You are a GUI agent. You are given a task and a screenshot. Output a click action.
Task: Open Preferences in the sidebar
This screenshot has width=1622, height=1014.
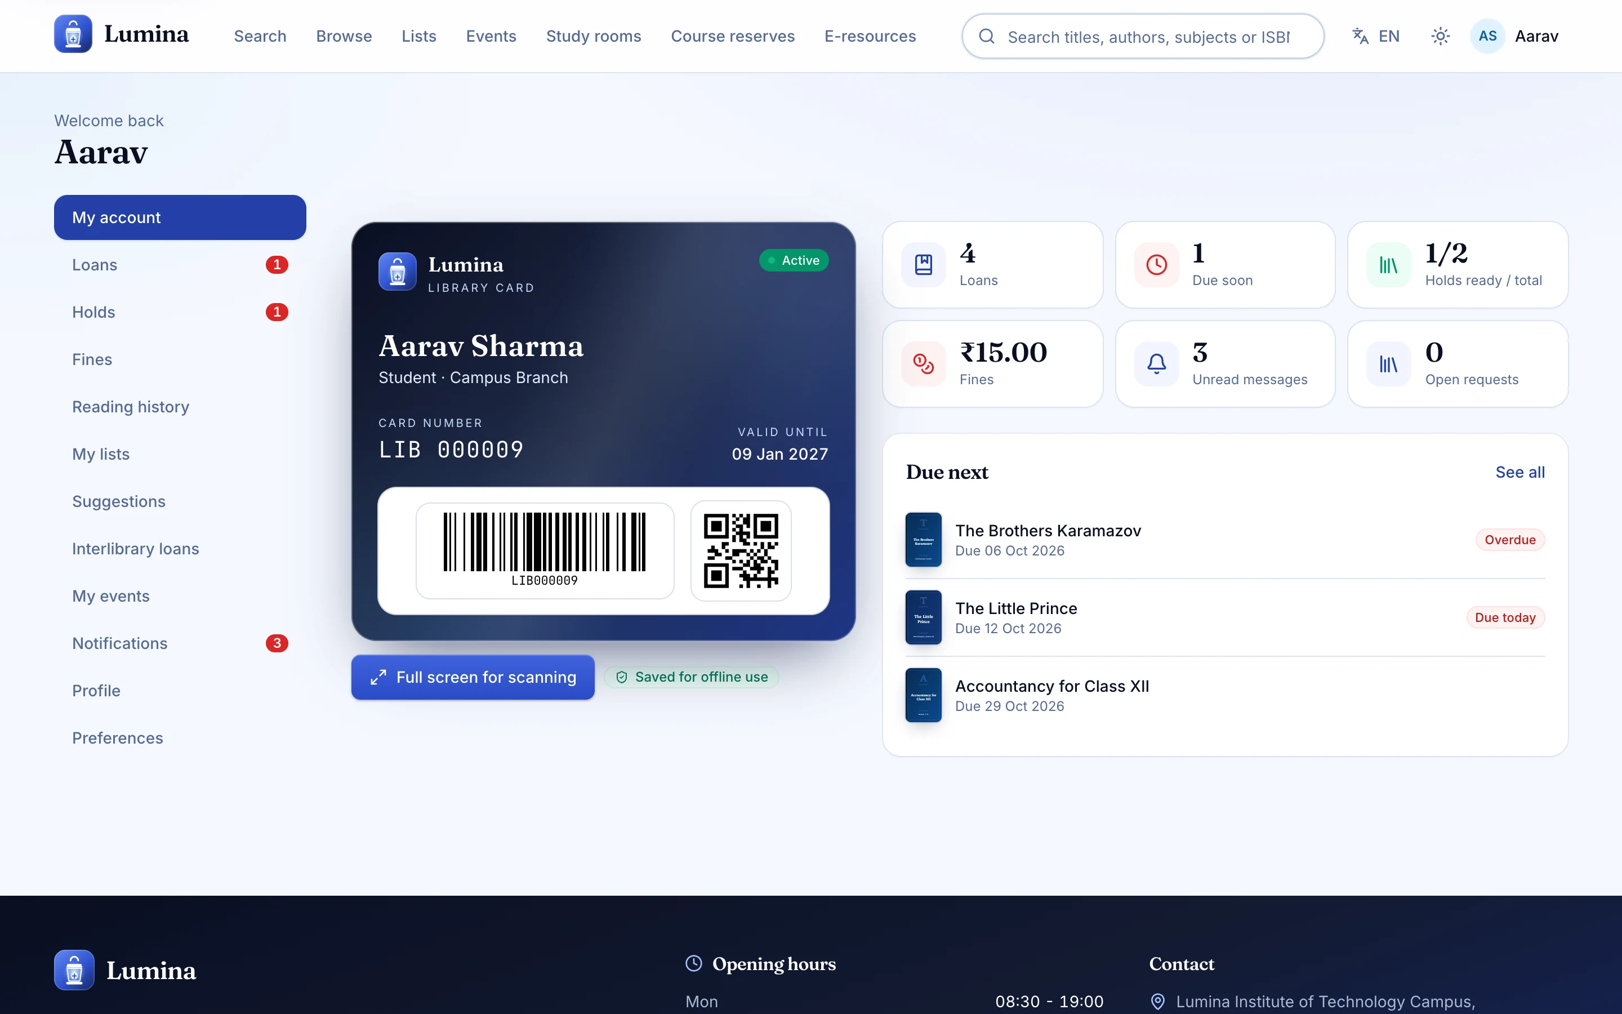click(180, 738)
